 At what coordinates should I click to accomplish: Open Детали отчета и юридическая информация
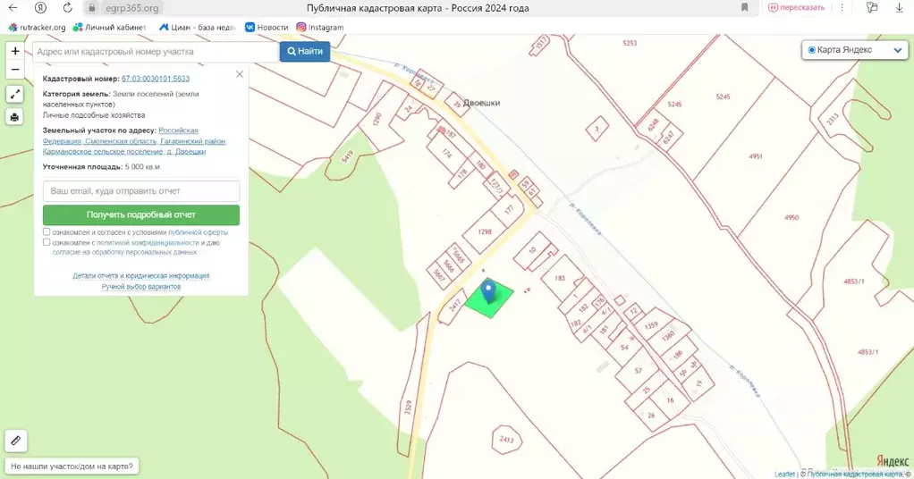(141, 275)
